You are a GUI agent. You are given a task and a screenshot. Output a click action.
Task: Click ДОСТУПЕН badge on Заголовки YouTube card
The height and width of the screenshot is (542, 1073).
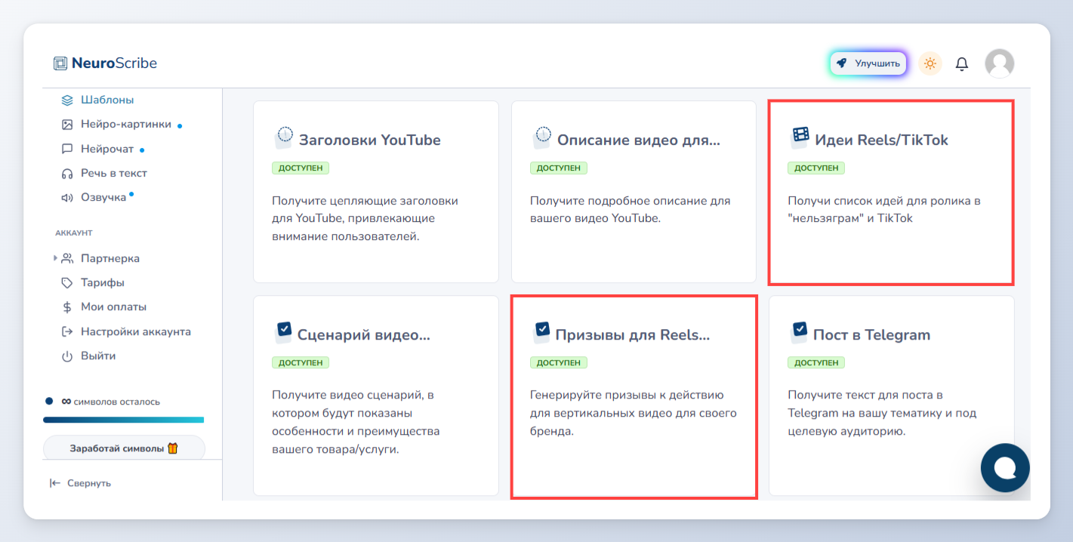(x=301, y=168)
